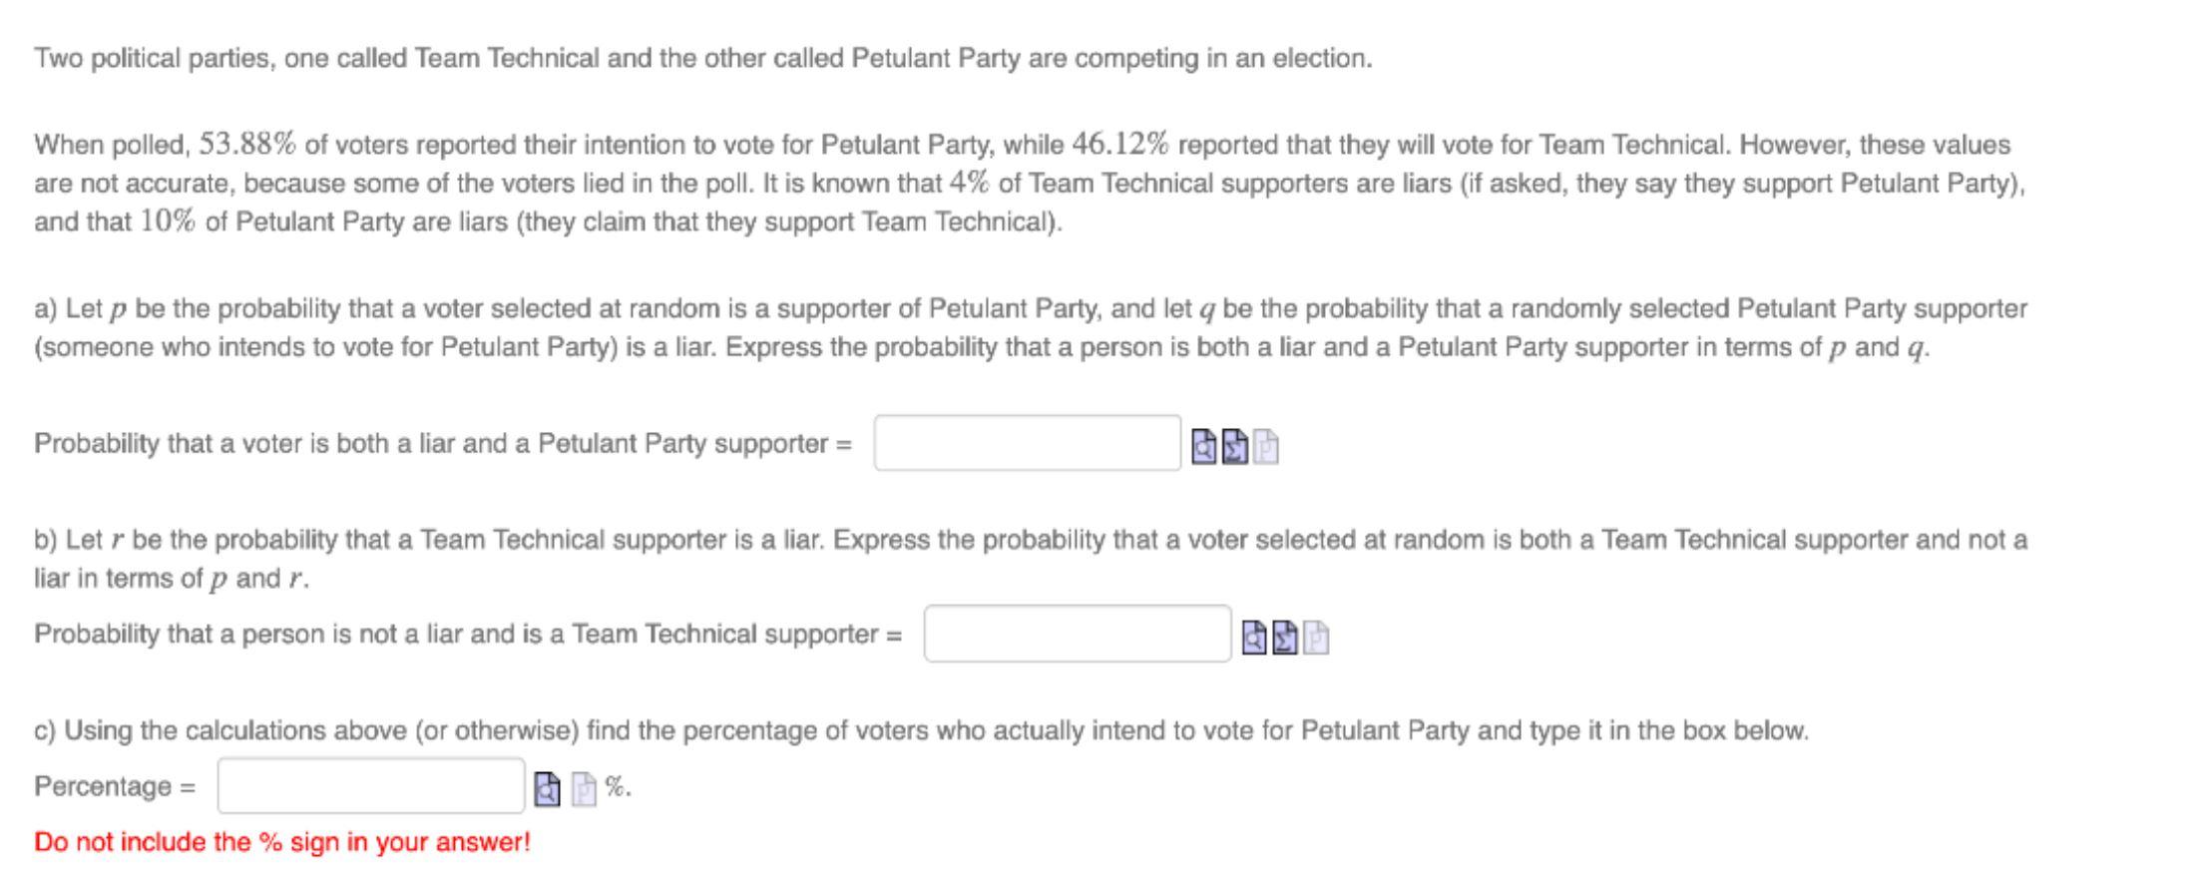Click greyed page icon after part a) sigma
Viewport: 2194px width, 895px height.
(1266, 447)
